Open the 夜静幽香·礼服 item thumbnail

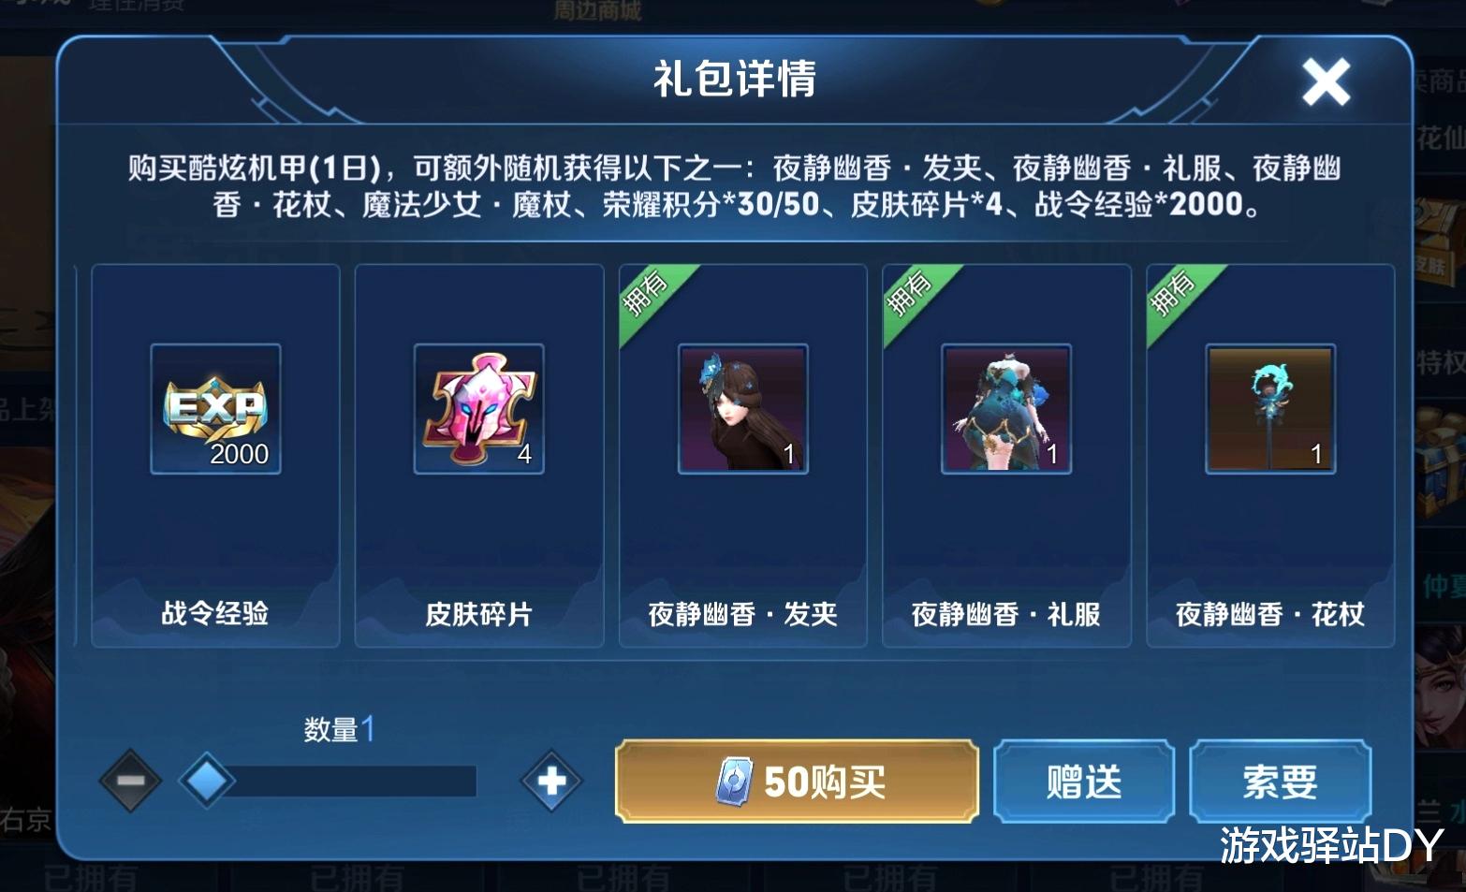[x=1006, y=409]
